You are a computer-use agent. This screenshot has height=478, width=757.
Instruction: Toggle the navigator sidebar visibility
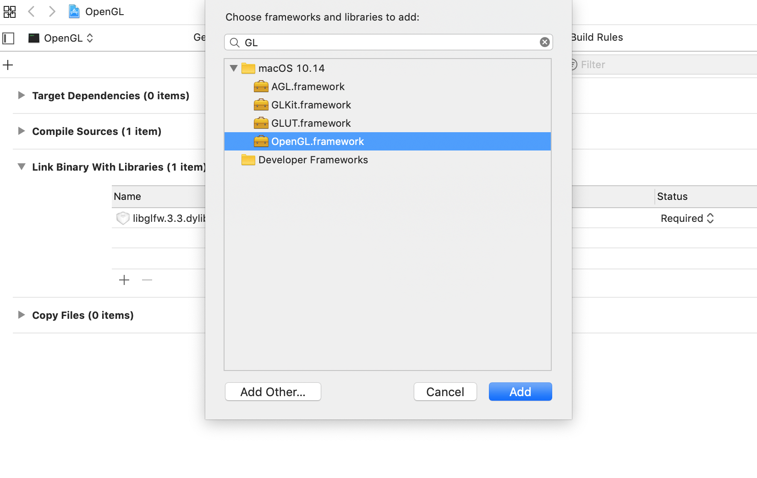[x=8, y=38]
